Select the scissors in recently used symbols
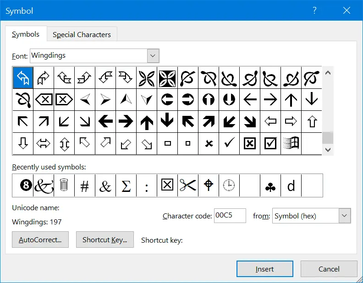The height and width of the screenshot is (283, 363). [188, 185]
